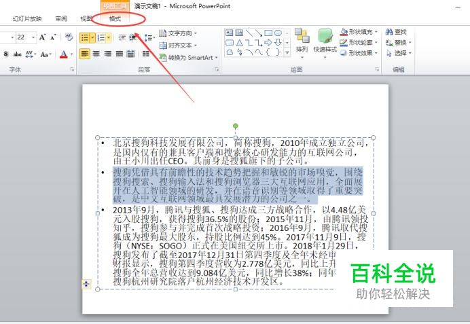
Task: Click the text box right-middle resize handle
Action: [x=373, y=213]
